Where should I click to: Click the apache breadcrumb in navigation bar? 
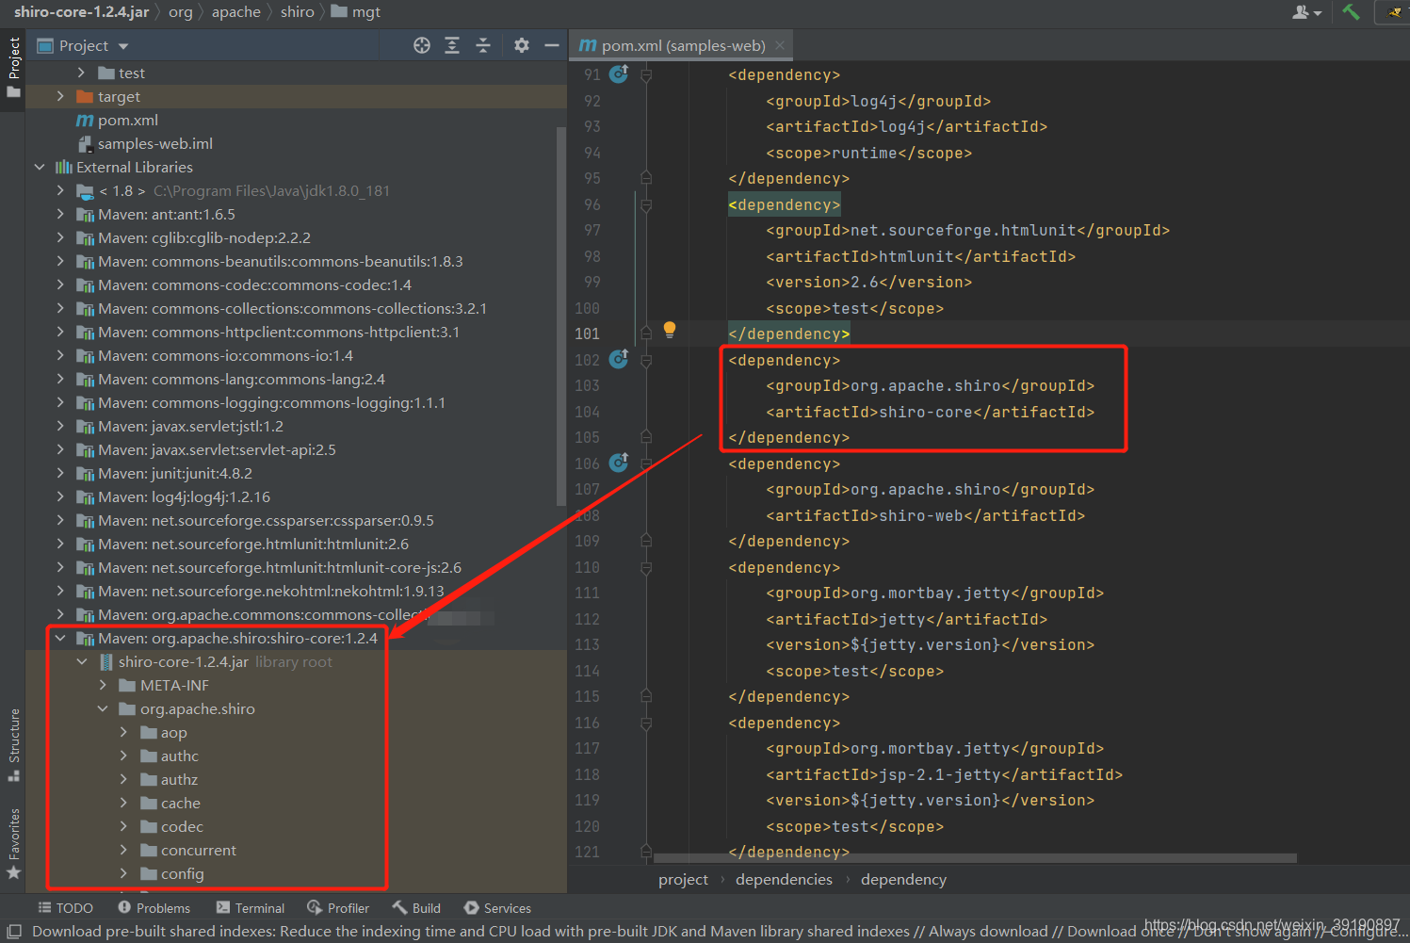(x=235, y=11)
